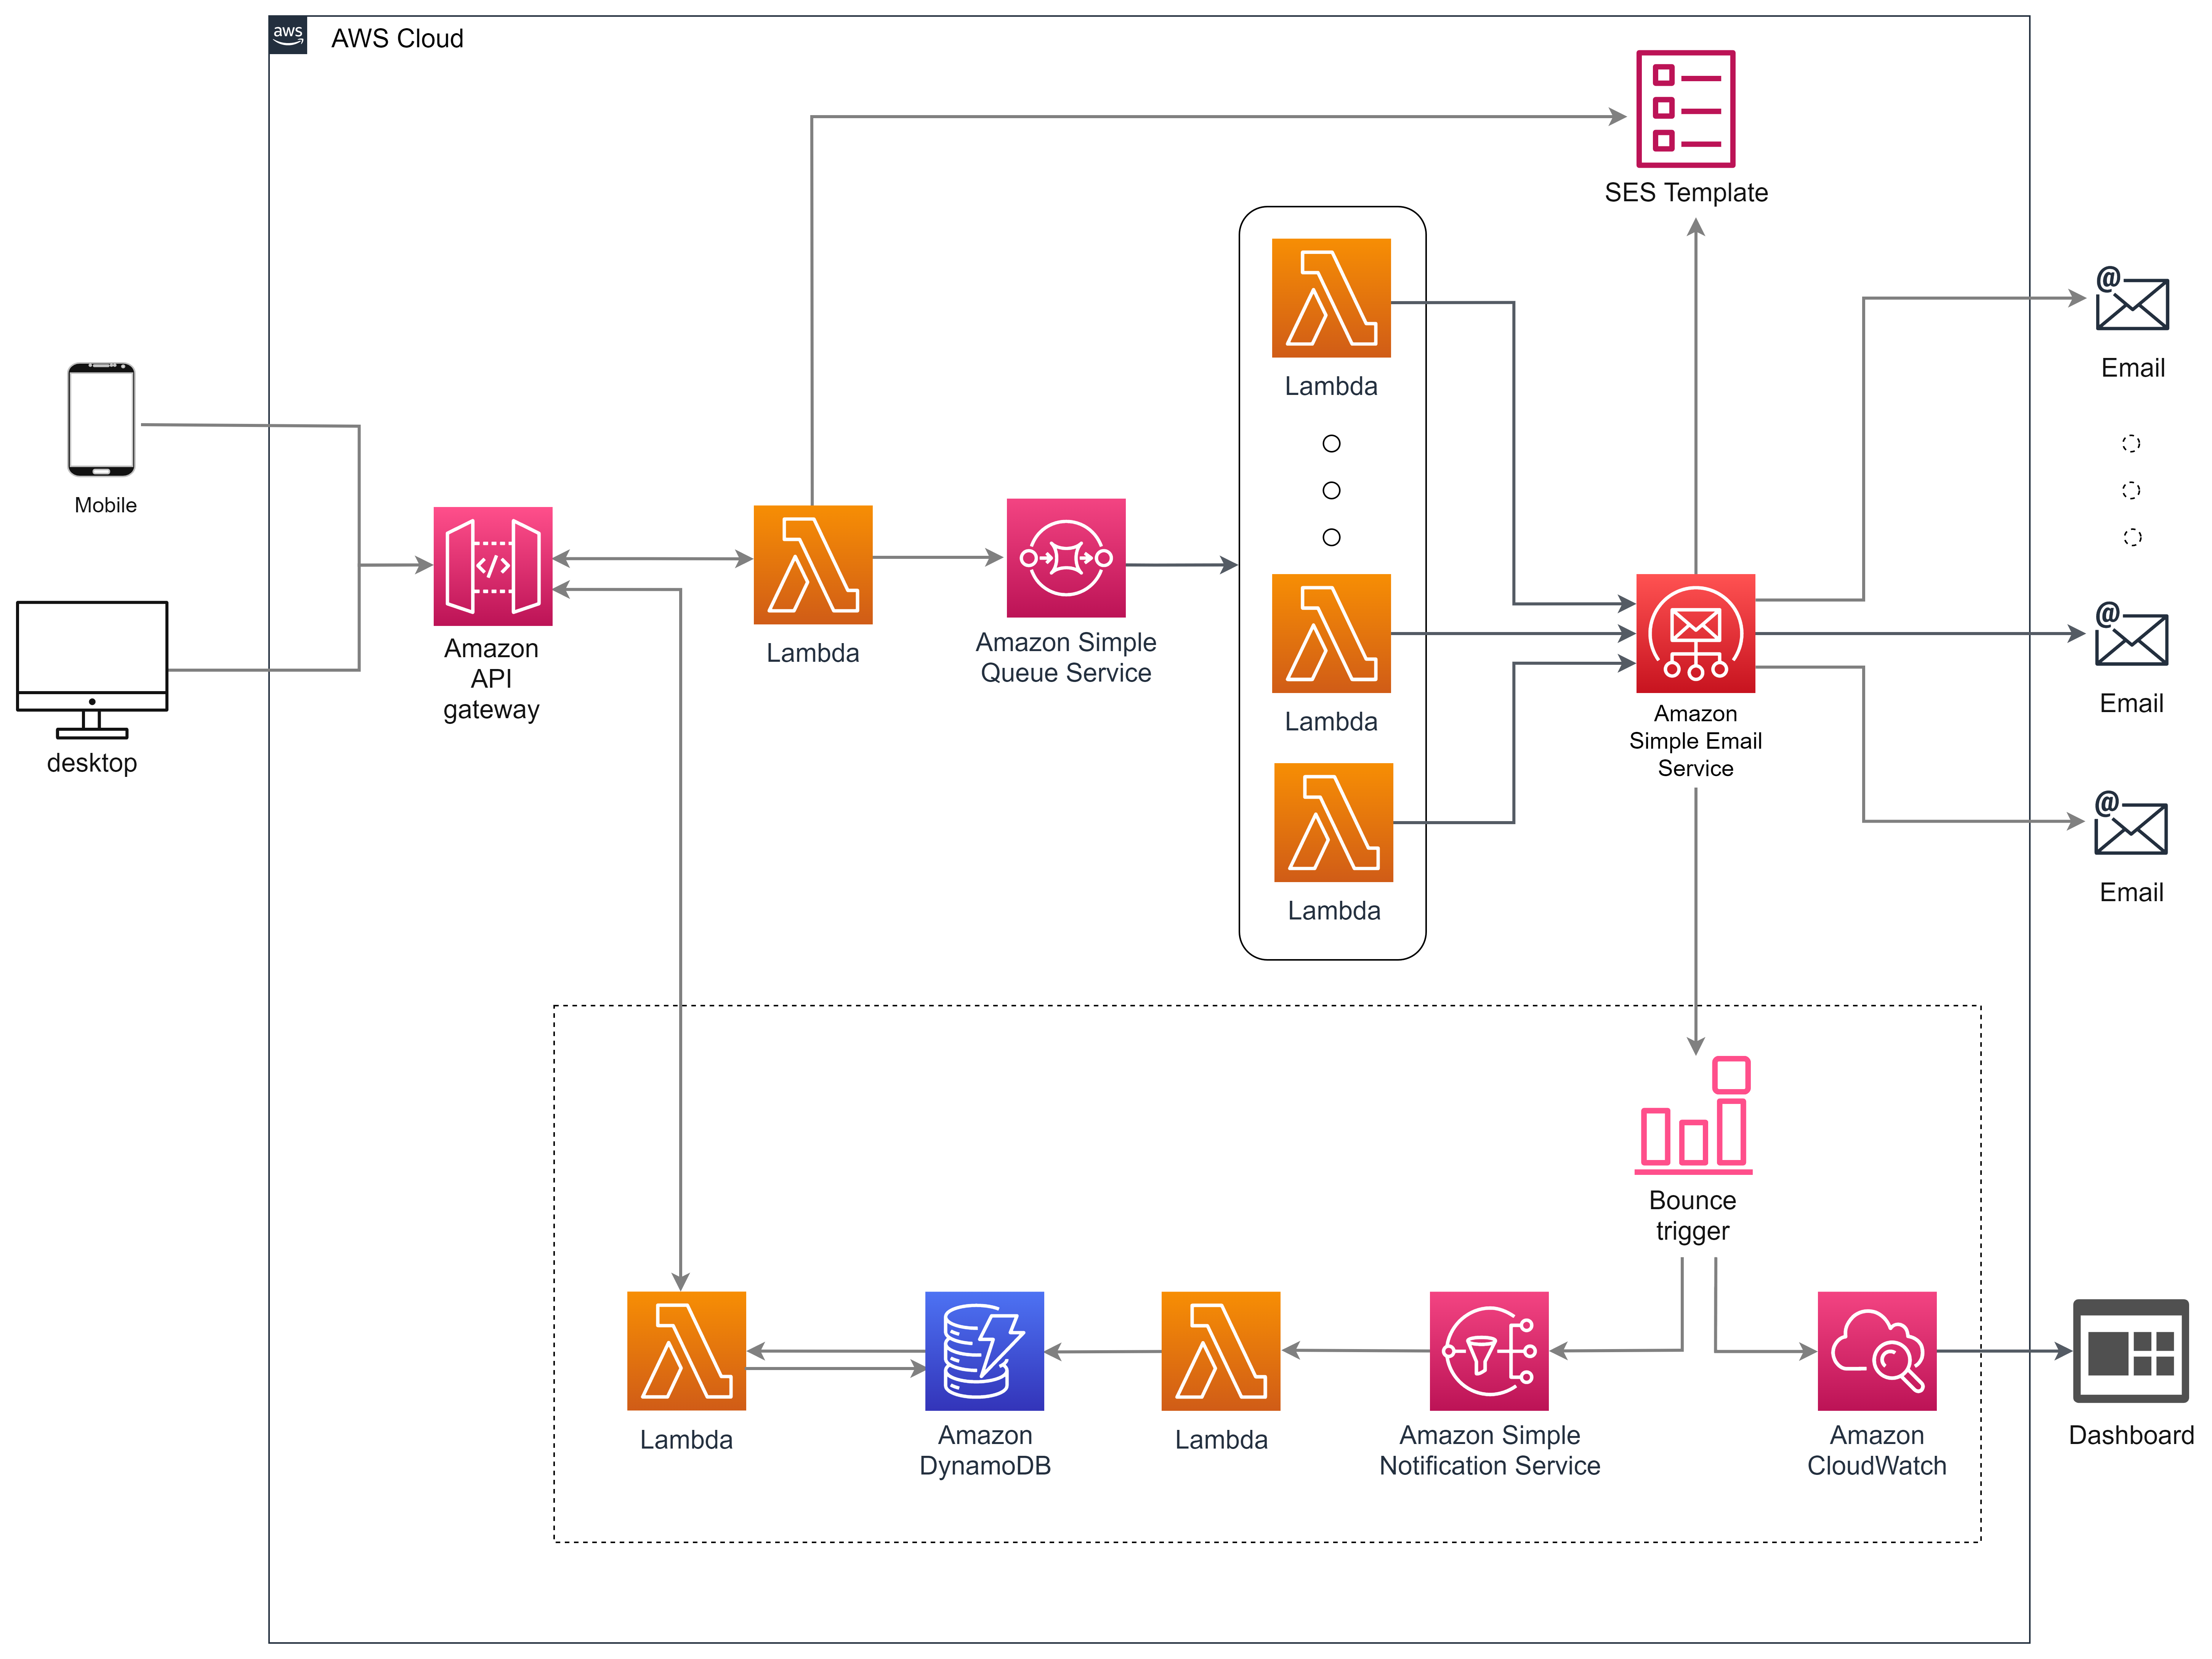Screen dimensions: 2212x1659
Task: Select the Mobile phone icon
Action: pos(101,420)
